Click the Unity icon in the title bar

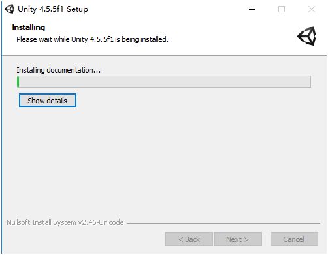(x=9, y=9)
